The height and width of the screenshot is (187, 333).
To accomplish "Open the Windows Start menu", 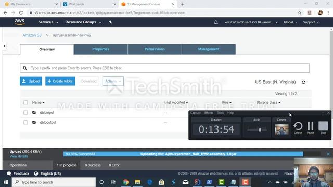I will [x=6, y=182].
